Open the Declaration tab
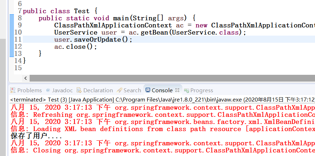 pyautogui.click(x=95, y=90)
